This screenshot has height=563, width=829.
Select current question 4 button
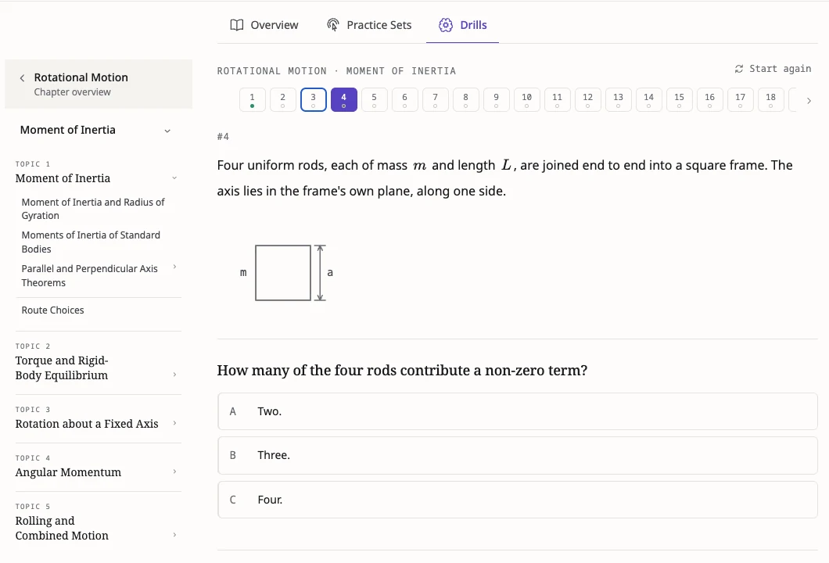coord(343,100)
